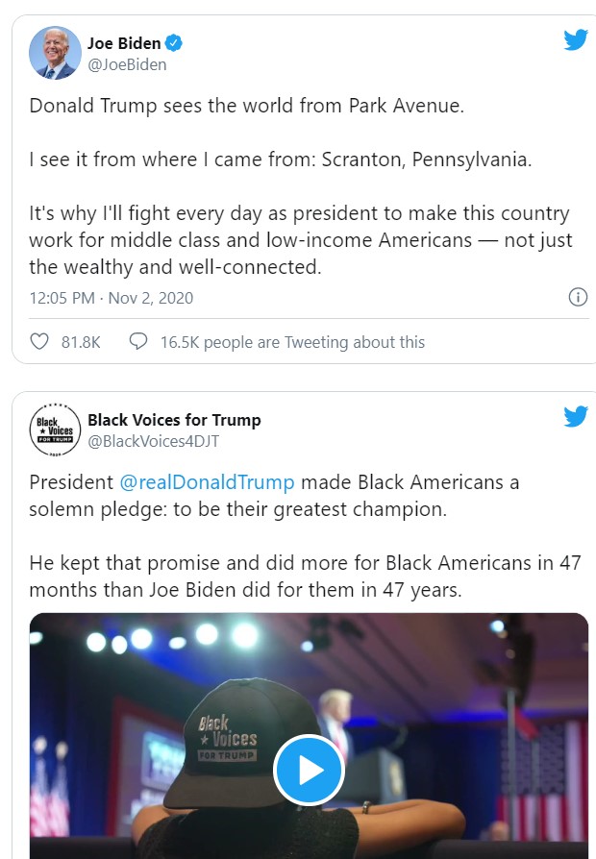Click Joe Biden's verified badge
This screenshot has height=859, width=596.
[x=174, y=43]
